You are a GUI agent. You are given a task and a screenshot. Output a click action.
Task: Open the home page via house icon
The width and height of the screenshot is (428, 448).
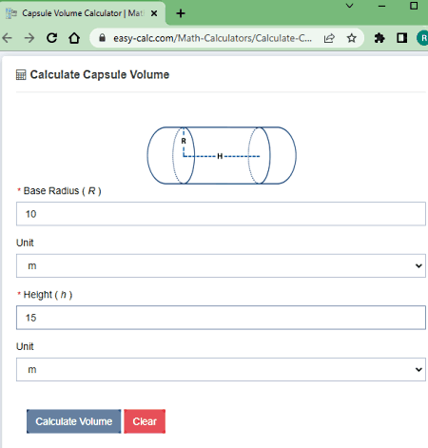click(x=74, y=38)
